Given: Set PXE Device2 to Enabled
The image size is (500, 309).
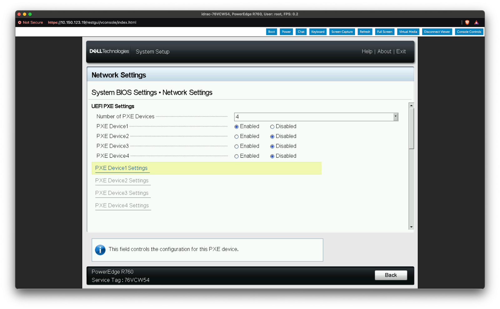Looking at the screenshot, I should pyautogui.click(x=237, y=137).
